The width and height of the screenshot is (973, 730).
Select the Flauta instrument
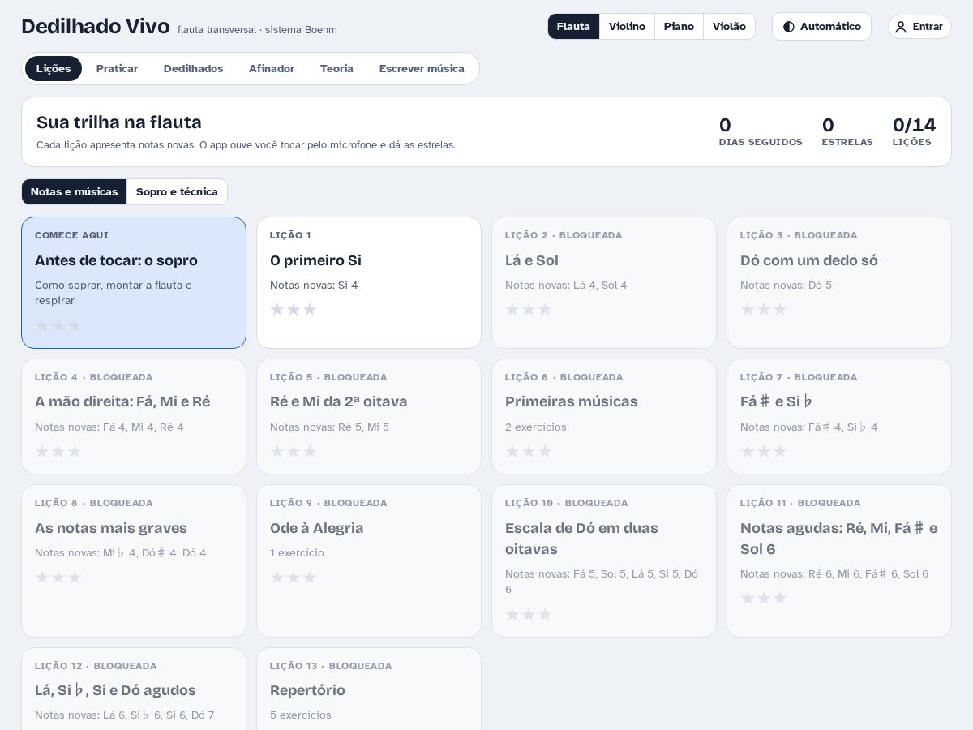(573, 27)
